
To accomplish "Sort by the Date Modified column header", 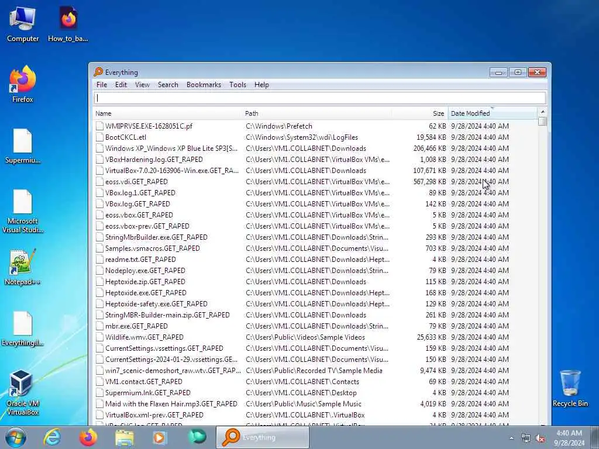I will tap(493, 113).
